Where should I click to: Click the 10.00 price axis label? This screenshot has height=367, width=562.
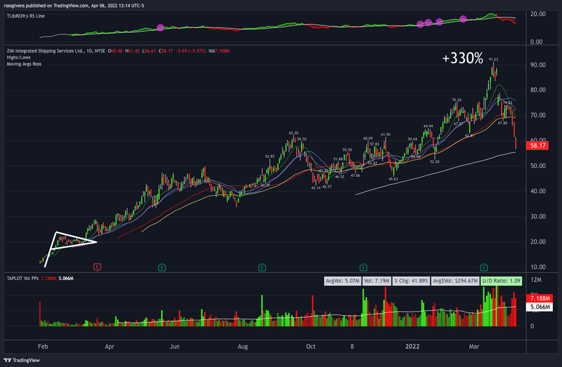tap(538, 267)
